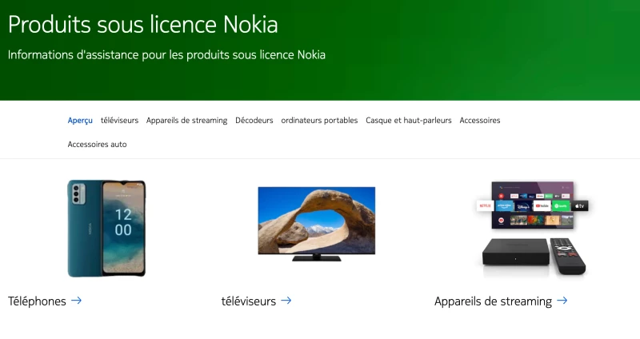Image resolution: width=640 pixels, height=339 pixels.
Task: Click arrow icon beside Appareils de streaming heading
Action: (x=562, y=301)
